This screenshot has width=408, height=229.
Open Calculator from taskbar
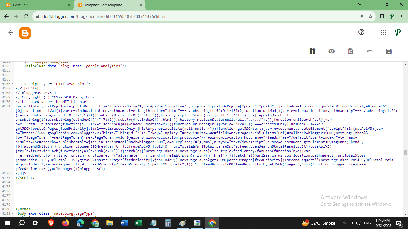tap(168, 223)
